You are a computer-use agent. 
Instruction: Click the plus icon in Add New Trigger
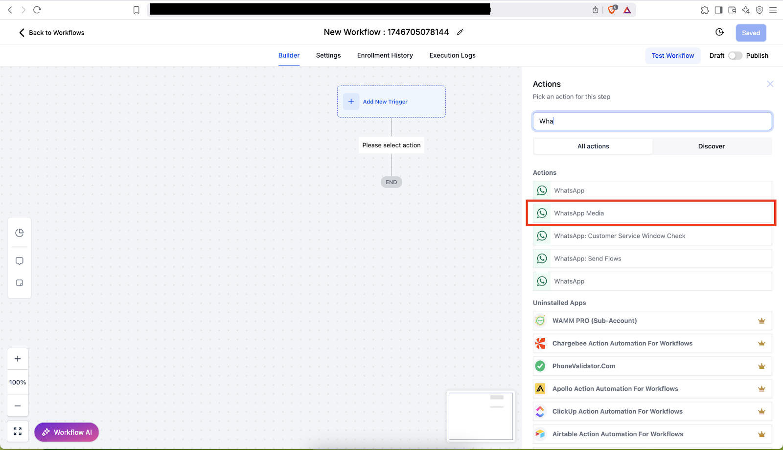tap(351, 101)
